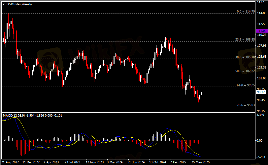Screen dimensions: 268x165
Task: Click the 94.15 price scale value
Action: [262, 111]
